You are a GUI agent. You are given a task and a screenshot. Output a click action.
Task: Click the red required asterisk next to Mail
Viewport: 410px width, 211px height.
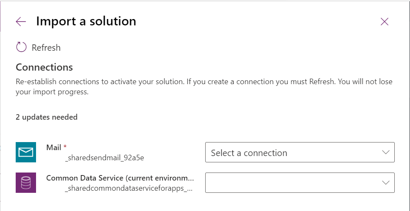pyautogui.click(x=65, y=147)
